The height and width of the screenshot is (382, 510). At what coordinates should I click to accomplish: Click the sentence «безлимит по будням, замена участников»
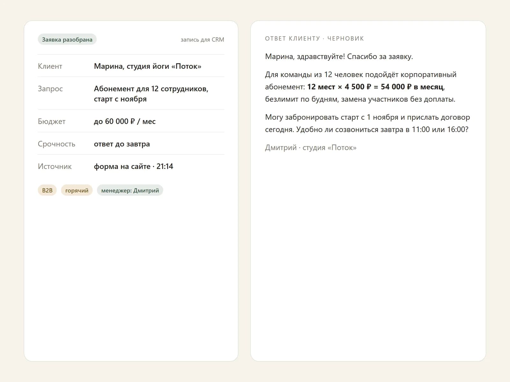337,99
